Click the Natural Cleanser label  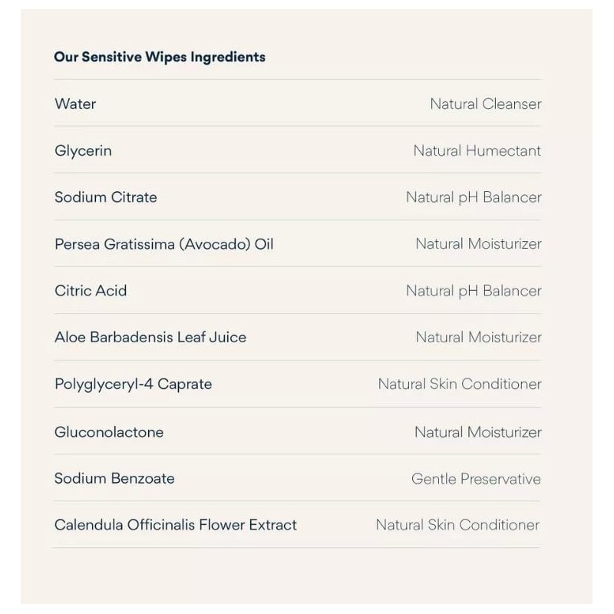(x=486, y=104)
